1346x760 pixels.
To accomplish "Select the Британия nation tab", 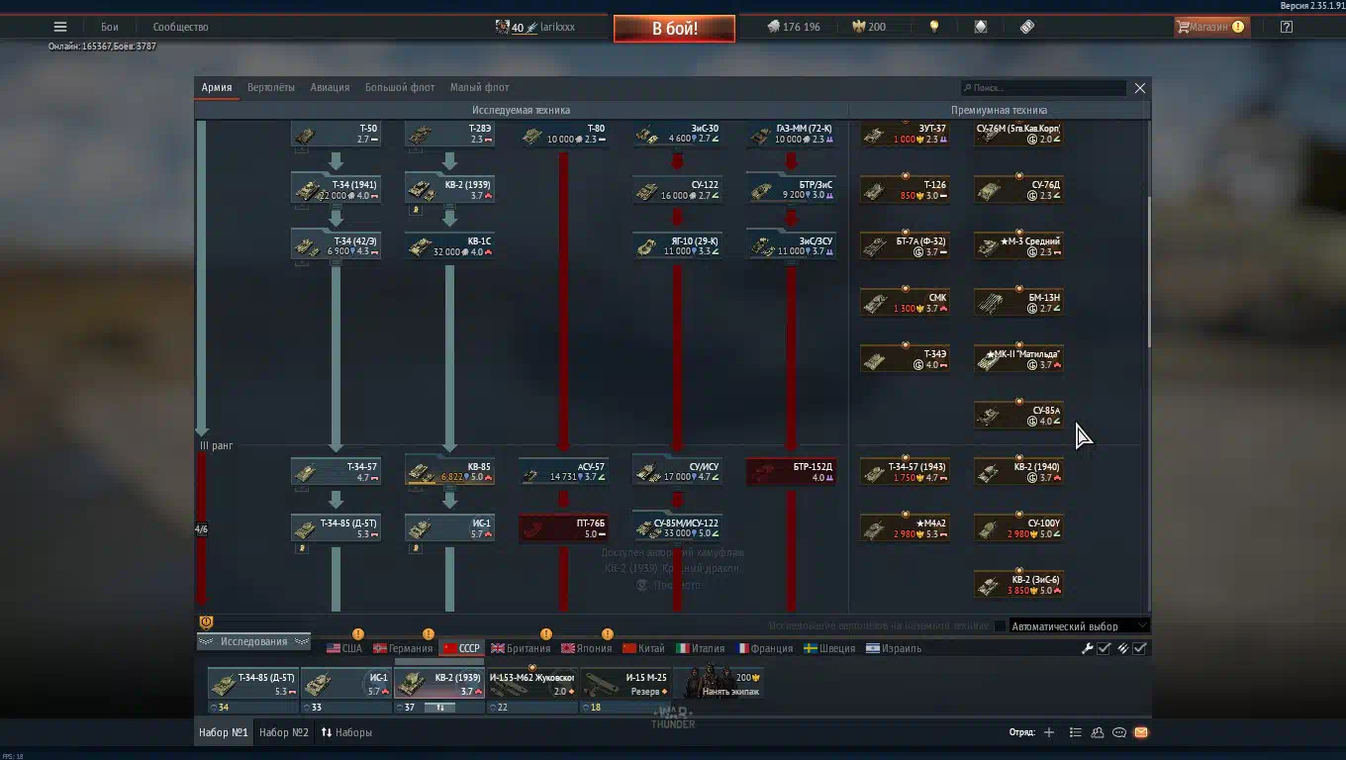I will (x=521, y=648).
